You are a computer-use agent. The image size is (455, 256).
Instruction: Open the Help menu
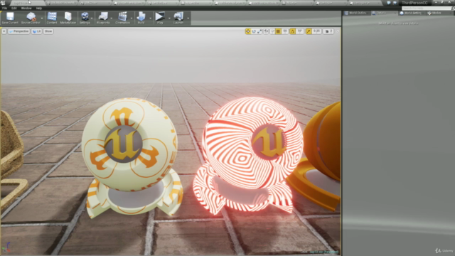(x=39, y=9)
